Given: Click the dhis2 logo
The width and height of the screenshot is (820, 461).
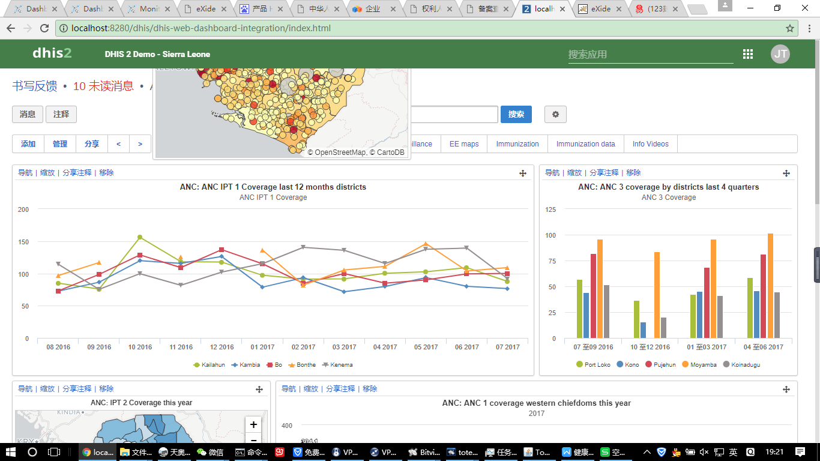Looking at the screenshot, I should [x=52, y=53].
